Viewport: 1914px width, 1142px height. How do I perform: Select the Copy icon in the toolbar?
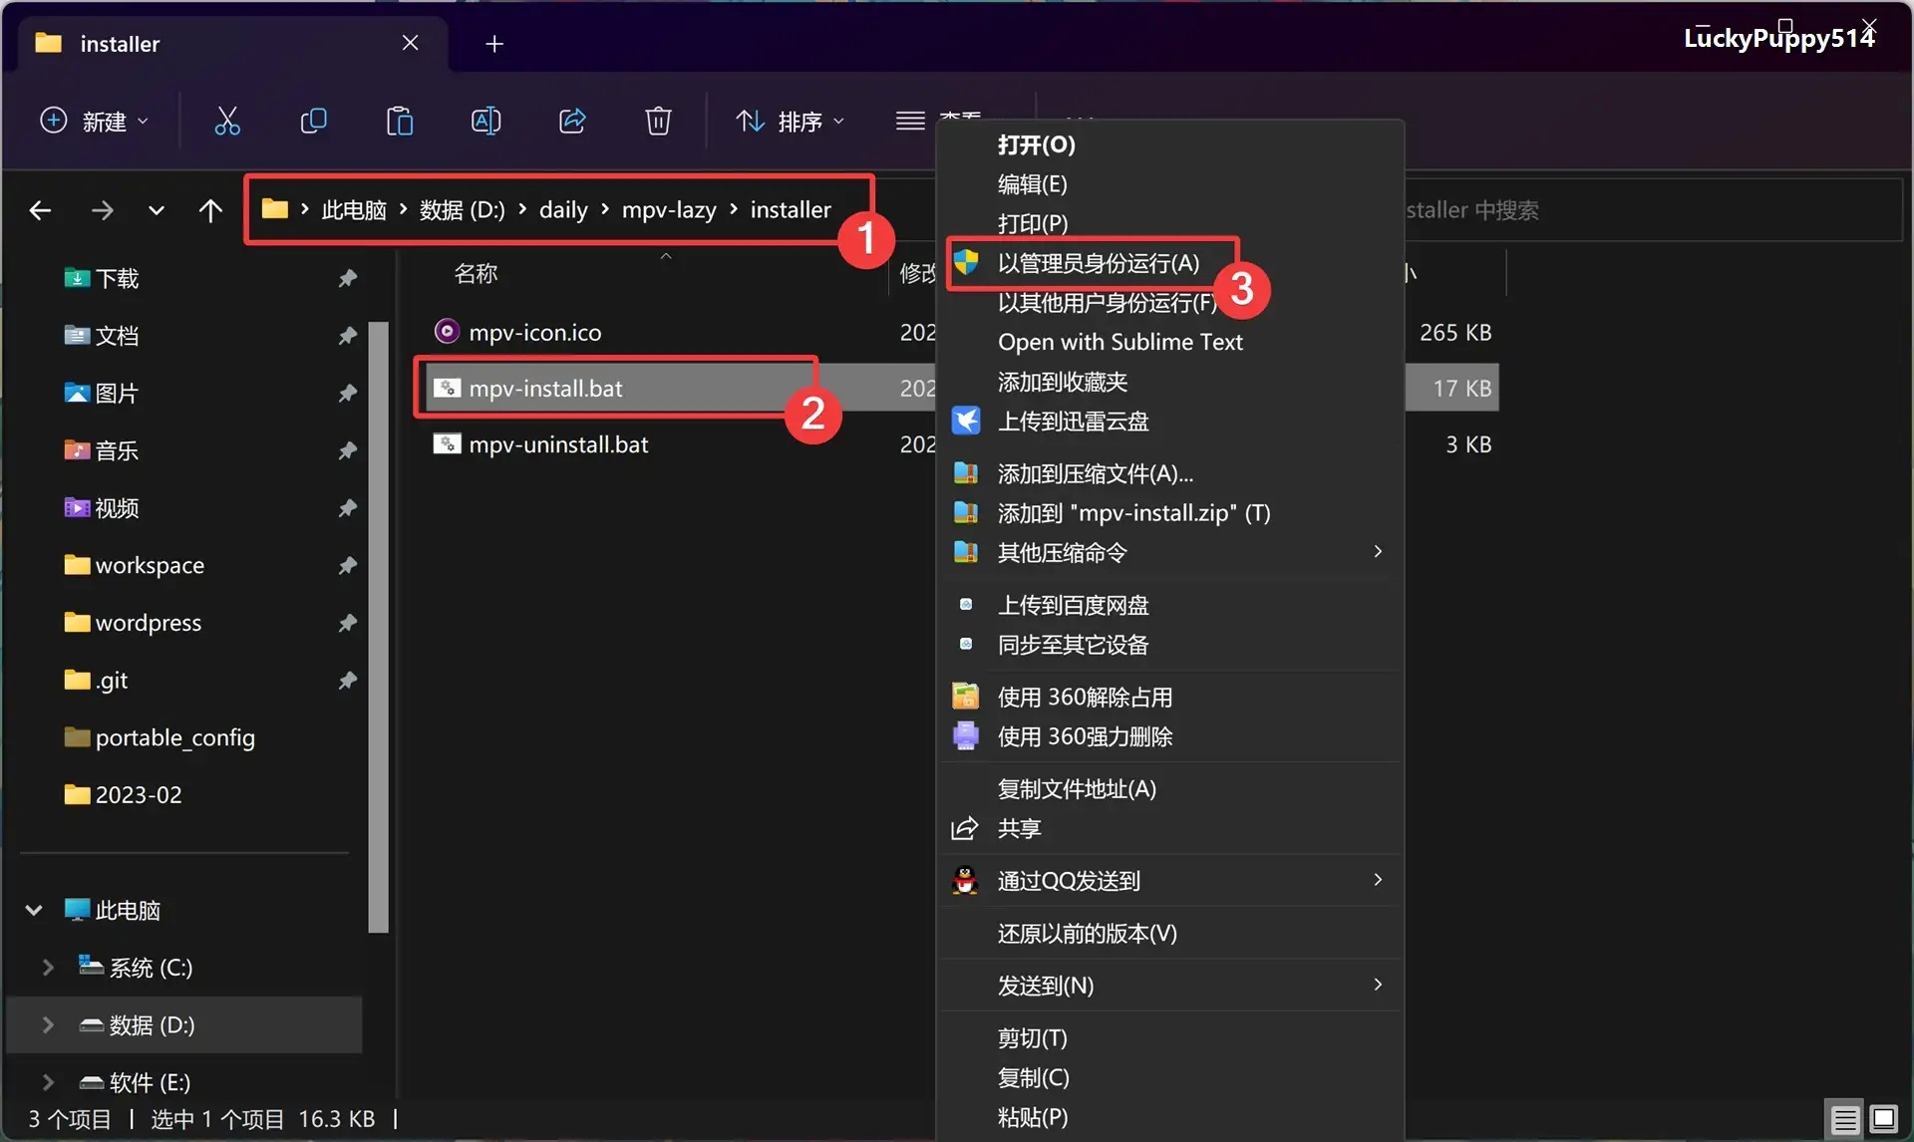click(x=313, y=121)
